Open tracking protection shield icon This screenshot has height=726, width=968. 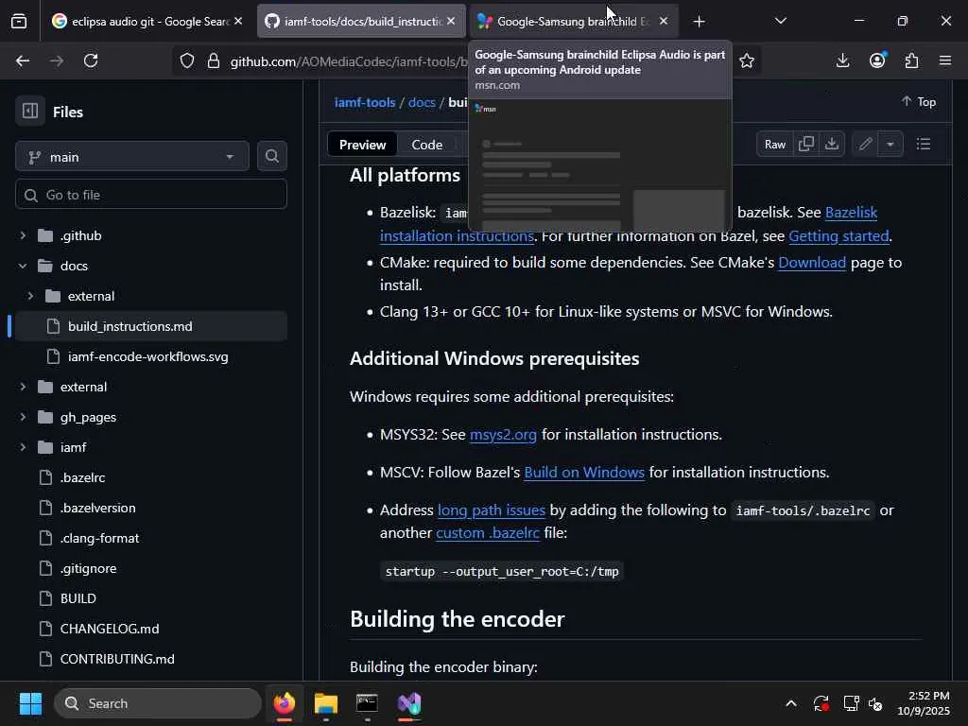[187, 60]
